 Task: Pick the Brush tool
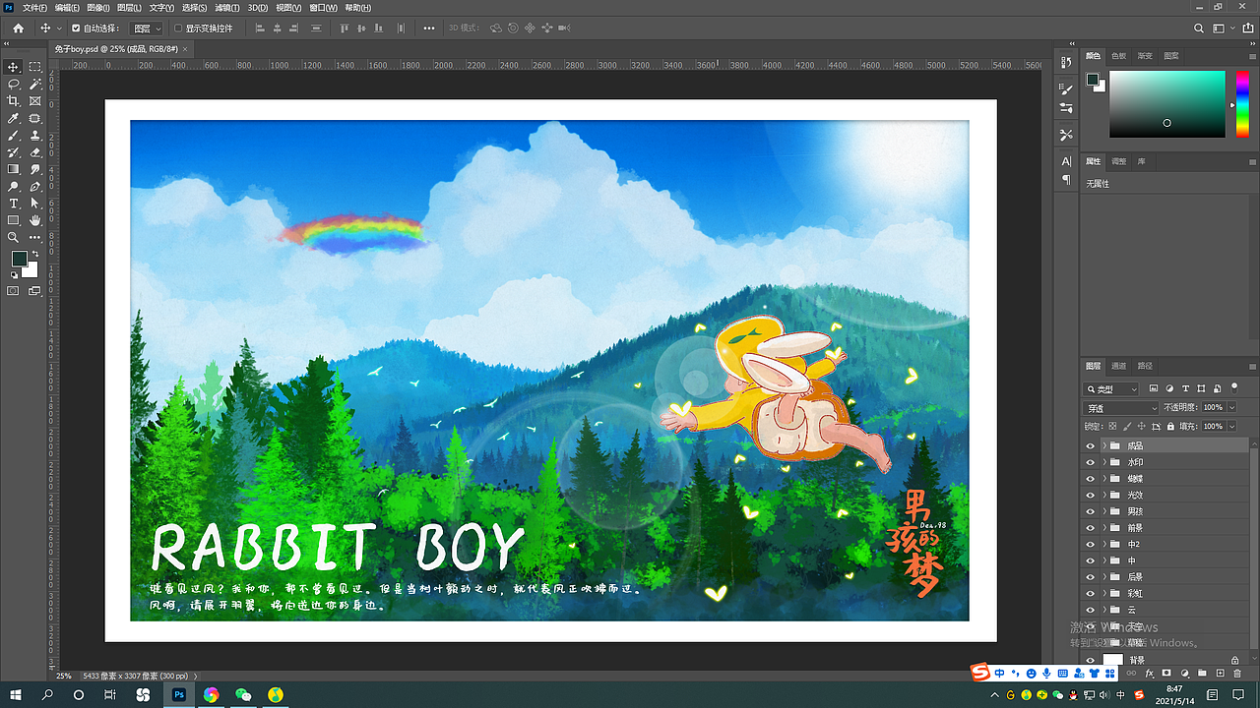coord(12,135)
